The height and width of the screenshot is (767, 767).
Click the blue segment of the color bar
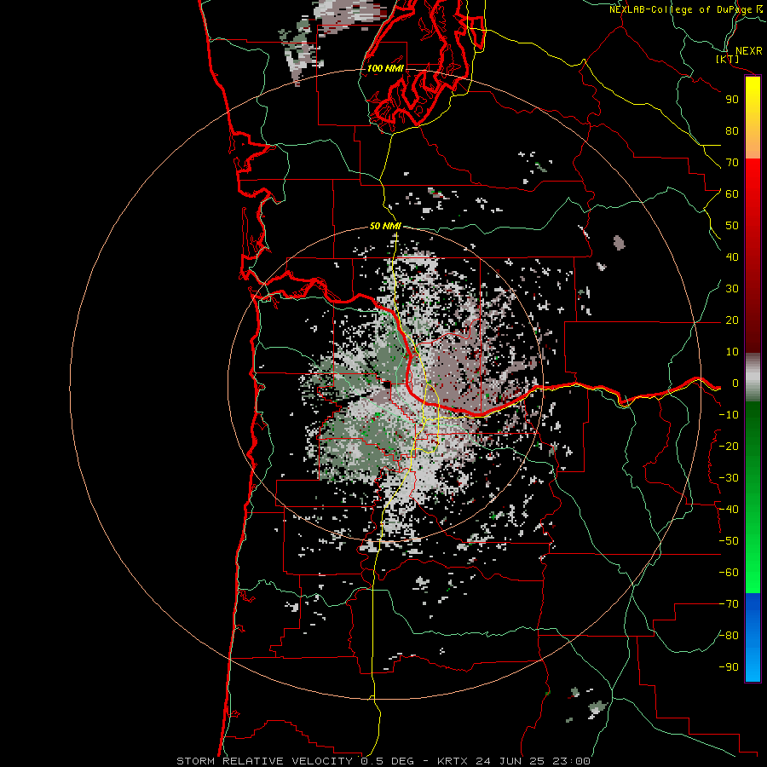(753, 637)
